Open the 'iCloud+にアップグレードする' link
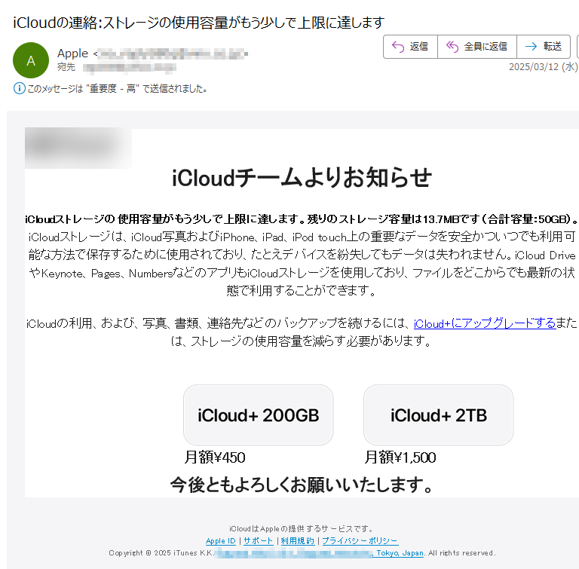Screen dimensions: 579x569 [x=485, y=323]
